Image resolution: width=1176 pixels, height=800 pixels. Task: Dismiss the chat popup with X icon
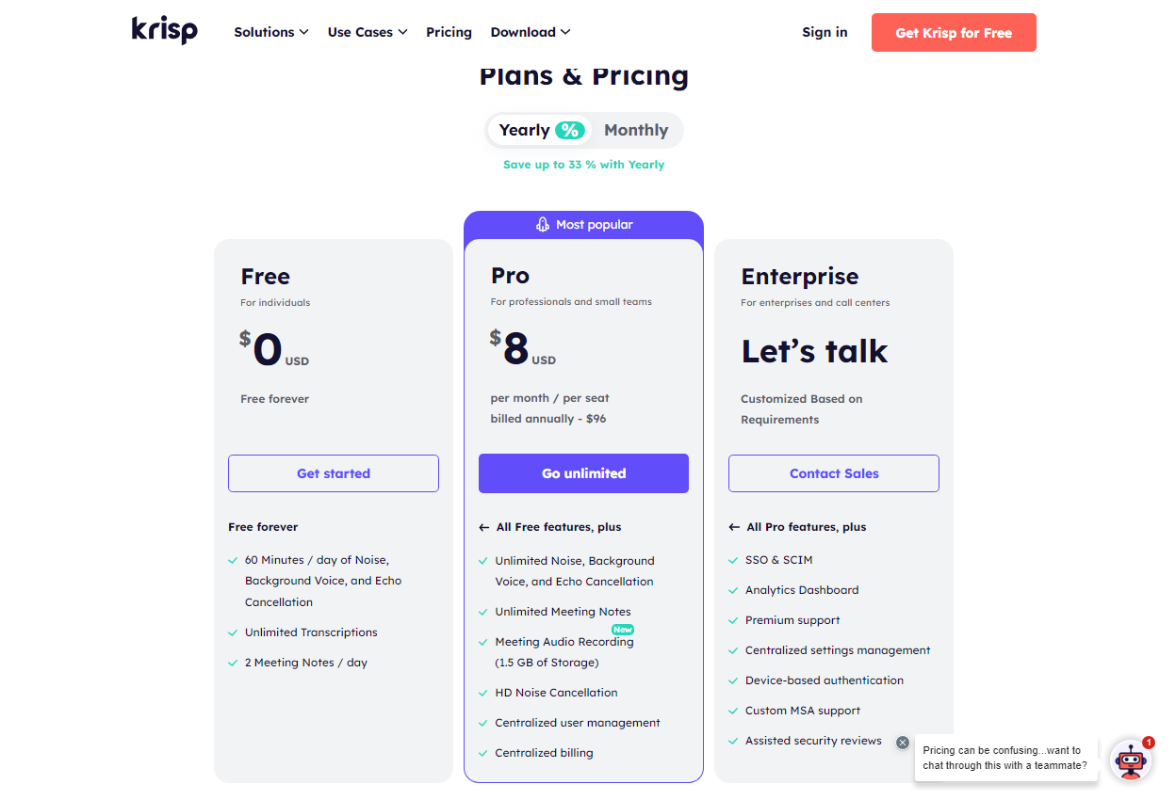click(903, 743)
